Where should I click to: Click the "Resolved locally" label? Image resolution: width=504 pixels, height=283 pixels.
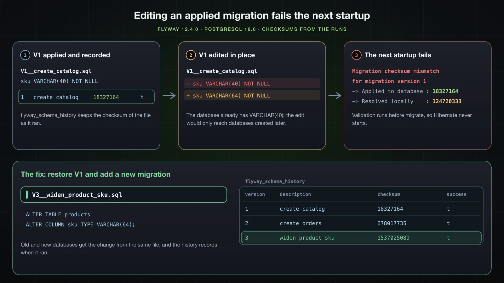point(387,101)
